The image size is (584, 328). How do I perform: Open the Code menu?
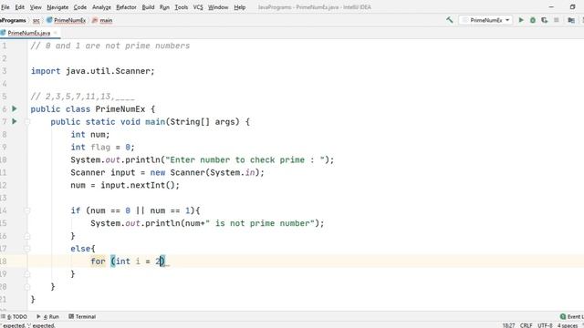pyautogui.click(x=80, y=7)
